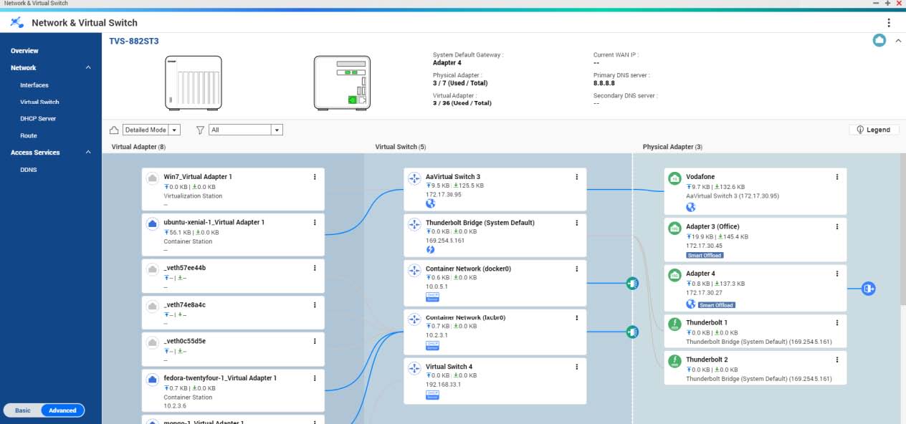Open the Route page
The width and height of the screenshot is (906, 424).
tap(29, 136)
